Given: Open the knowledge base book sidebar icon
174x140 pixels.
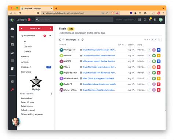Looking at the screenshot, I should pos(12,45).
